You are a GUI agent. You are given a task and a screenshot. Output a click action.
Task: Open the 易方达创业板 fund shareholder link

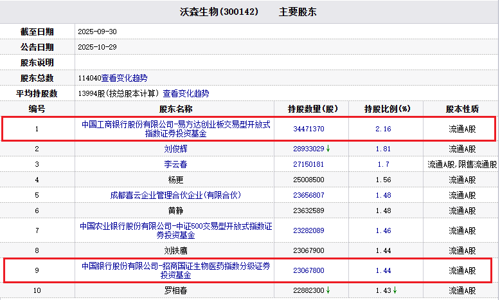click(x=175, y=129)
